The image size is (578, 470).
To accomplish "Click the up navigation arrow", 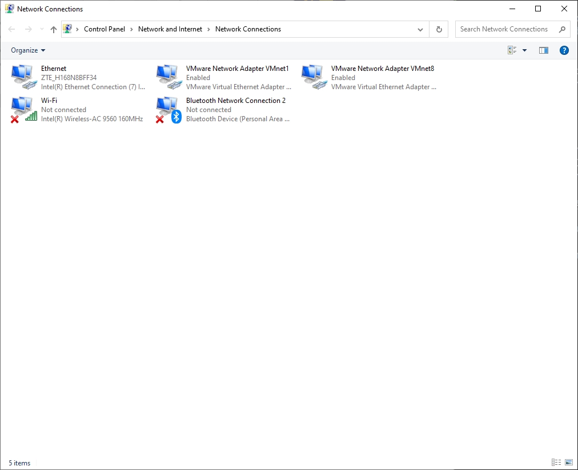I will tap(53, 29).
